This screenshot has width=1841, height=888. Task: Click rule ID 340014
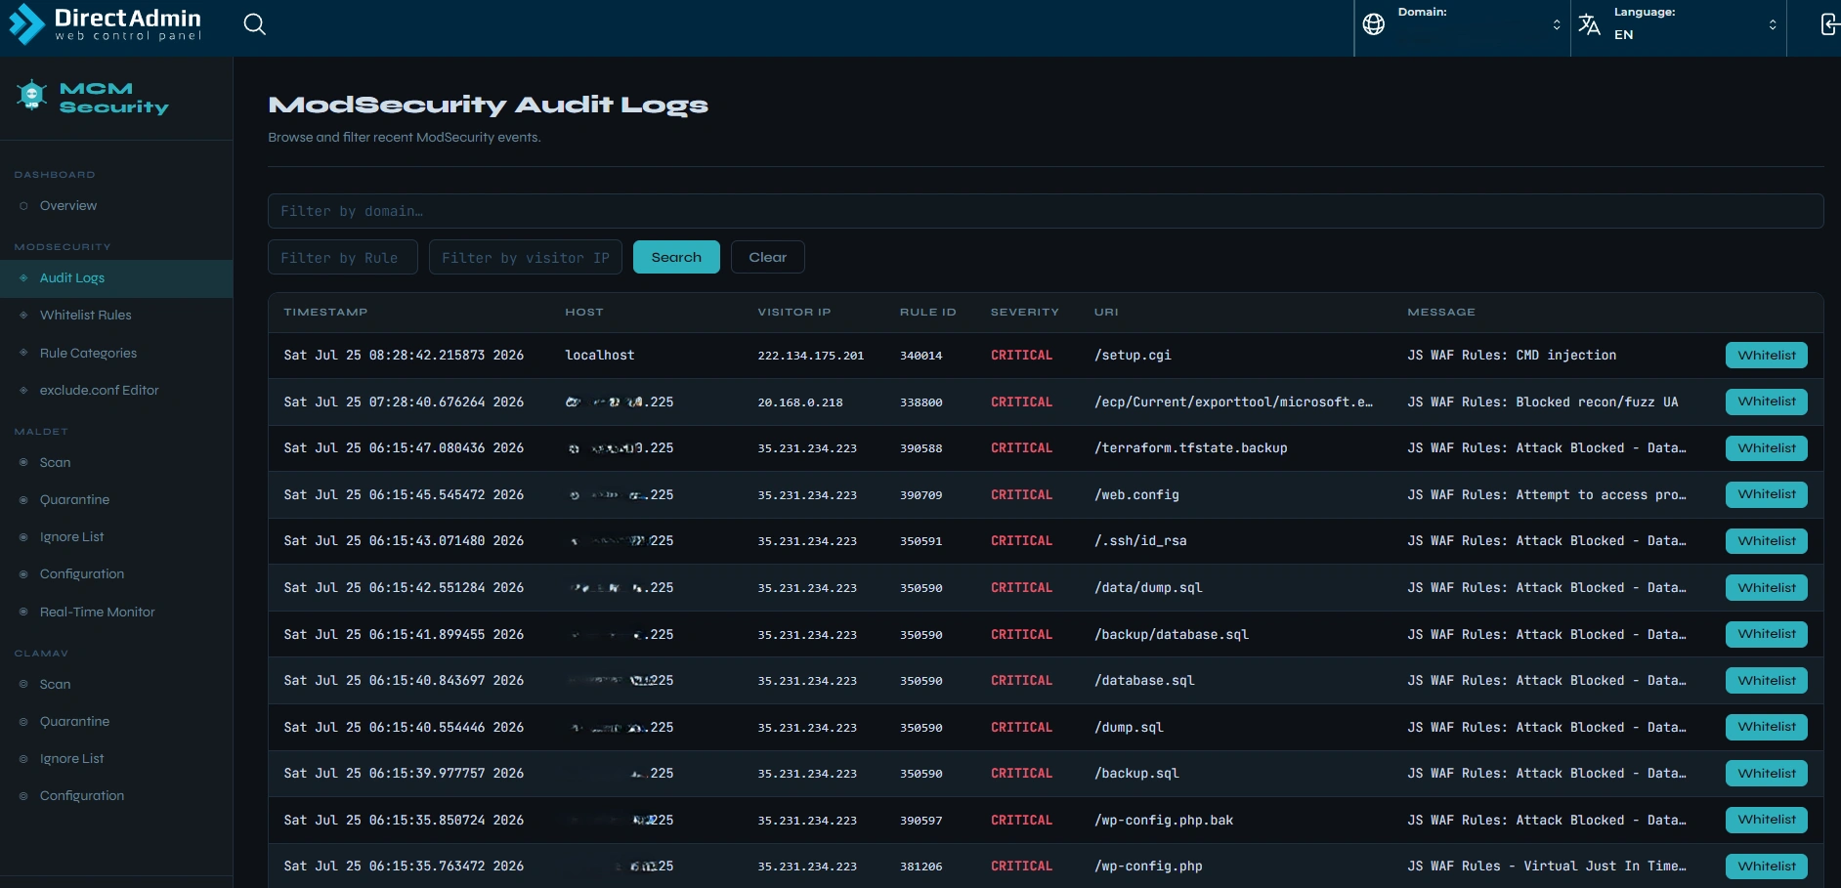point(921,356)
